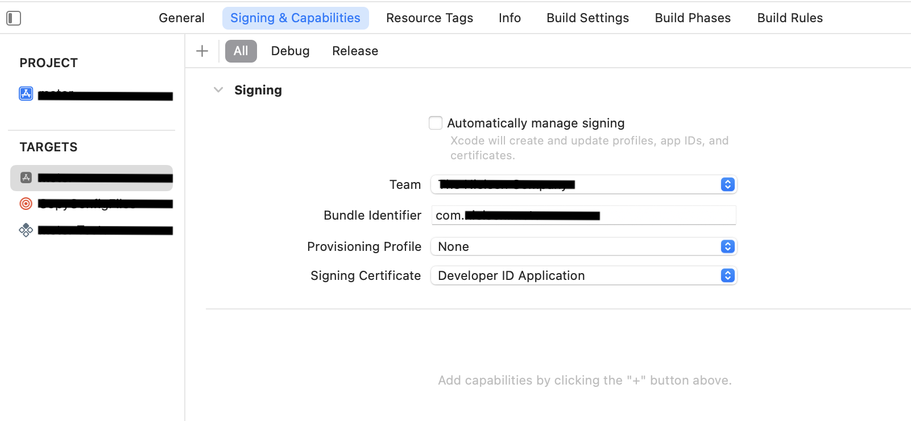This screenshot has height=421, width=911.
Task: Select the app target icon in Targets
Action: click(26, 178)
